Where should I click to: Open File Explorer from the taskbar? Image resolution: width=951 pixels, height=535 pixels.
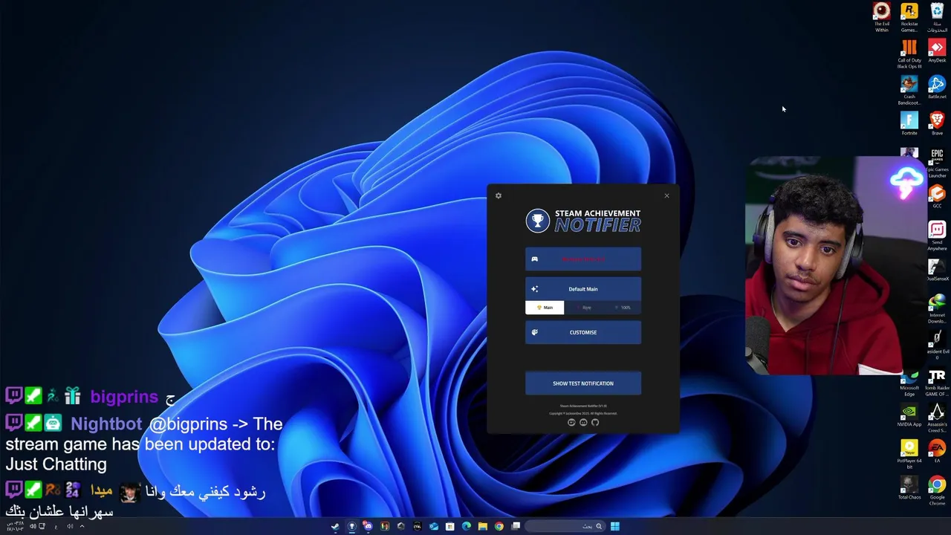[483, 526]
